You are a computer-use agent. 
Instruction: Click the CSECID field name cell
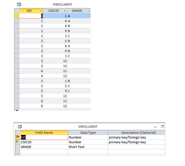(x=44, y=142)
